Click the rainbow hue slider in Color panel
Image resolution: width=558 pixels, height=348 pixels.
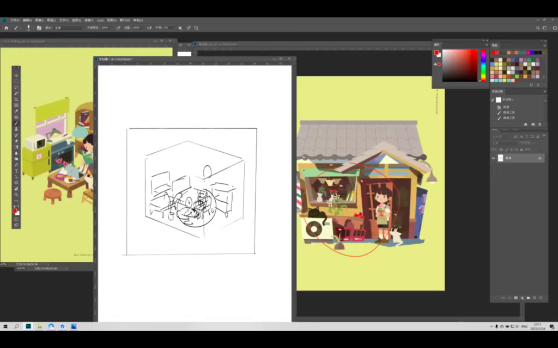pos(483,65)
